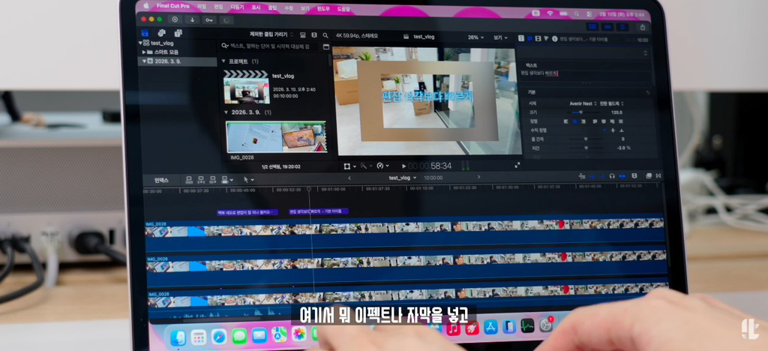Screen dimensions: 768x351
Task: Click the 줄 간격 line spacing slider
Action: click(x=586, y=139)
